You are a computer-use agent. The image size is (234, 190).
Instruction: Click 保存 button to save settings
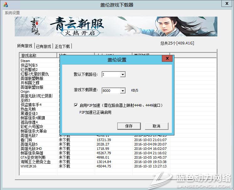129,126
